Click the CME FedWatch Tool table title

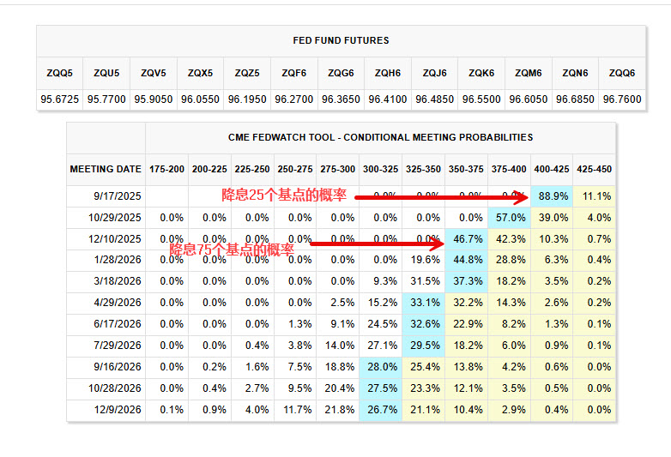(x=380, y=138)
